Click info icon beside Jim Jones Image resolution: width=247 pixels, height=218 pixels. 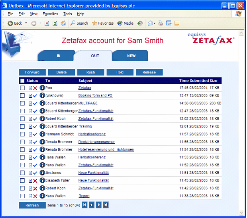42,173
